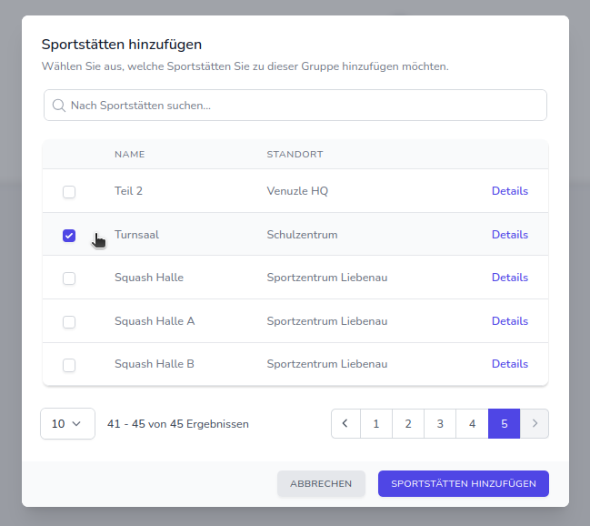Go to page 1
This screenshot has height=526, width=590.
pos(376,423)
